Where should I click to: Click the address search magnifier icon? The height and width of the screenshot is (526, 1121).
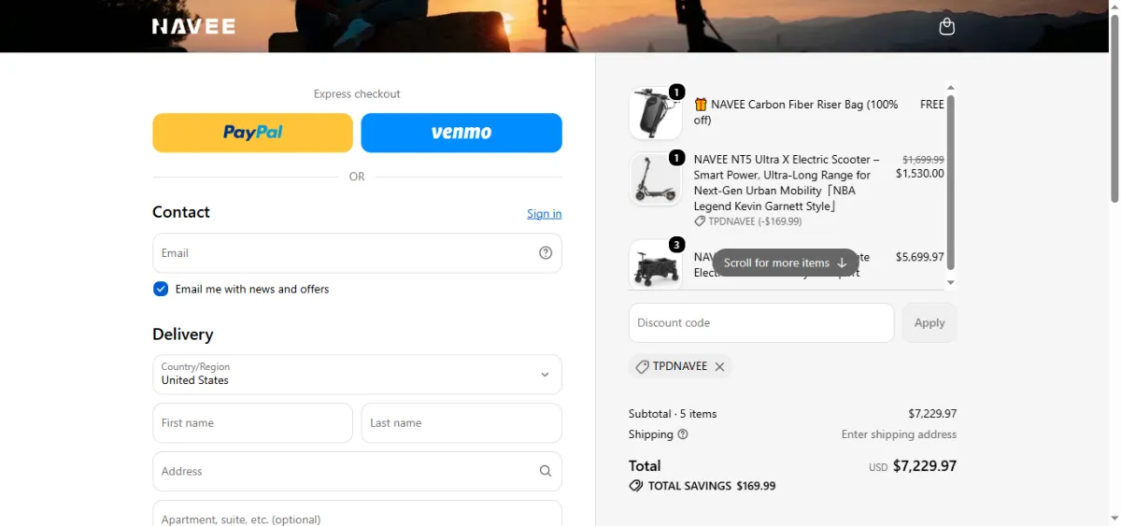click(x=546, y=471)
